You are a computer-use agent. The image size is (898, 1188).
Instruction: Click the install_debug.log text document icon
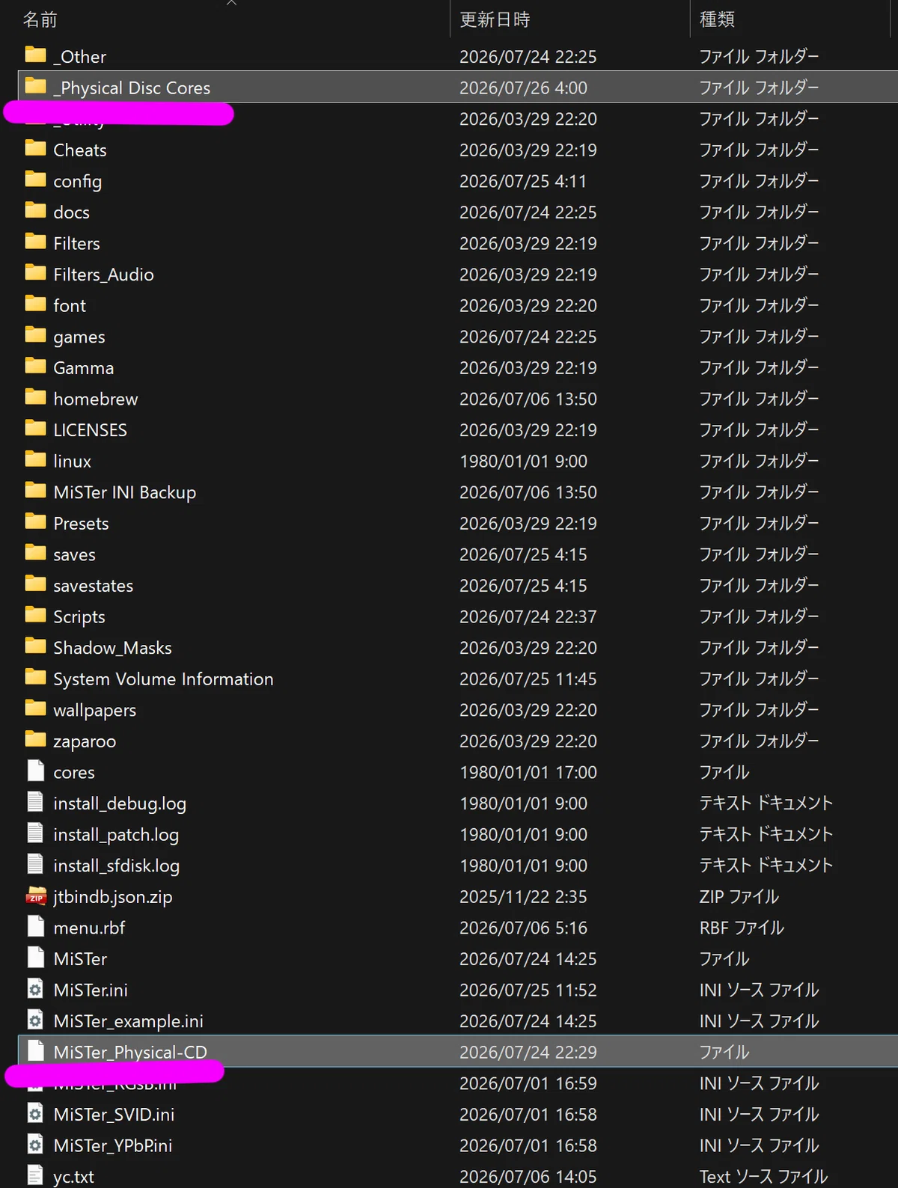coord(35,802)
